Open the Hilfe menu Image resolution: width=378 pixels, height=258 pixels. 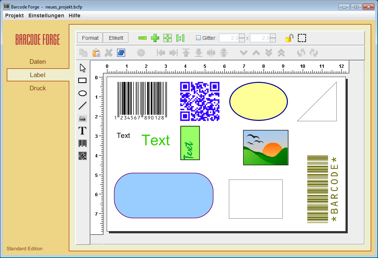[x=75, y=15]
